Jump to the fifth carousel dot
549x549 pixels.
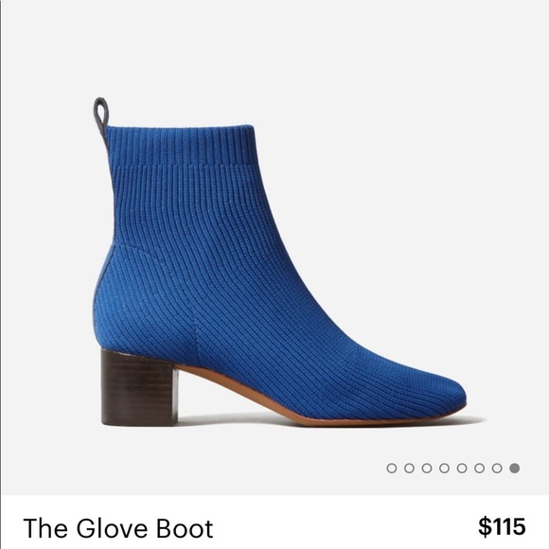[462, 469]
